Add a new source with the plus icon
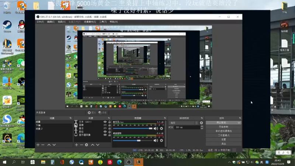Viewport: 295px width, 166px height. point(76,145)
